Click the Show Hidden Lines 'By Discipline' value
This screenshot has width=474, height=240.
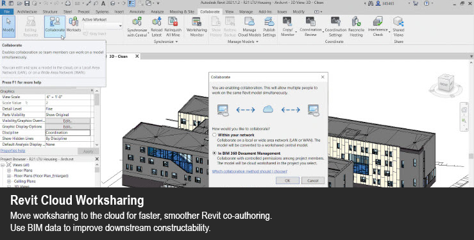pyautogui.click(x=68, y=139)
